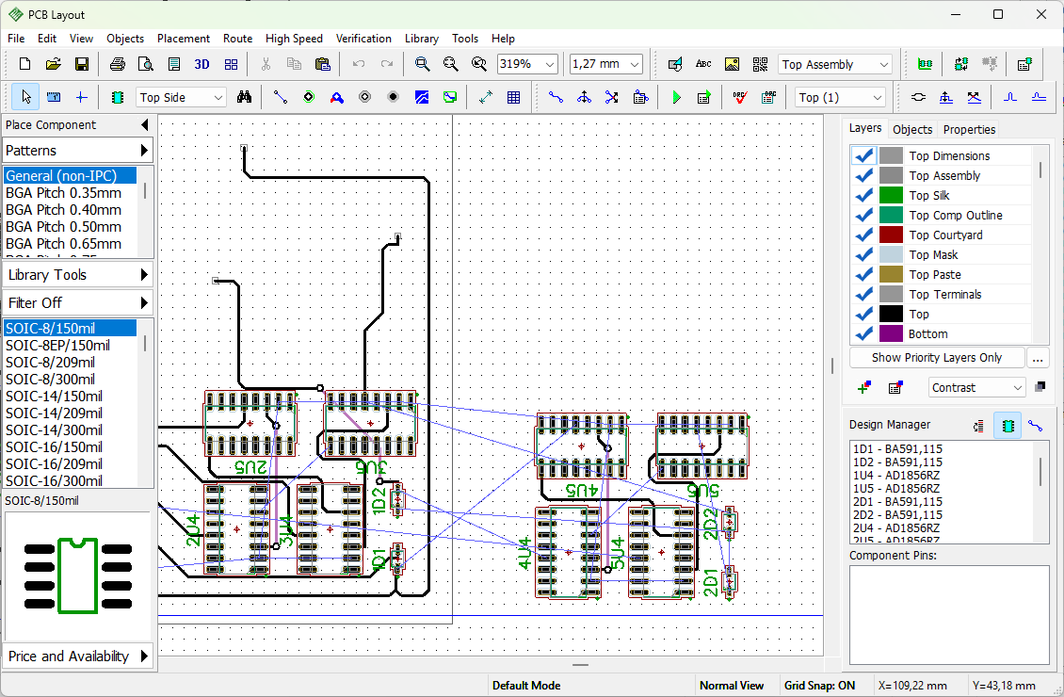
Task: Click the Top Mask color swatch
Action: point(891,255)
